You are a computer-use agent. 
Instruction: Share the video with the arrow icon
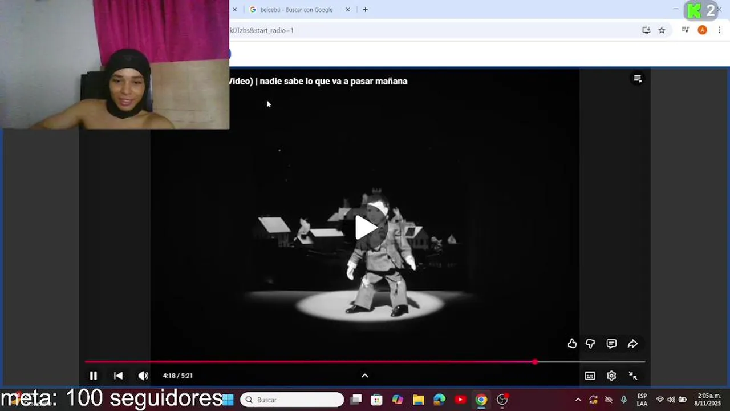[632, 344]
